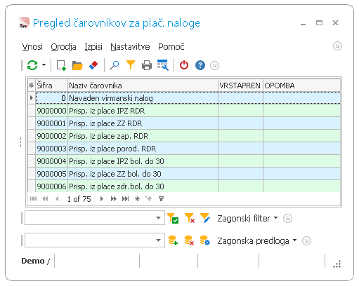Click the printer icon
The image size is (359, 286).
[147, 65]
